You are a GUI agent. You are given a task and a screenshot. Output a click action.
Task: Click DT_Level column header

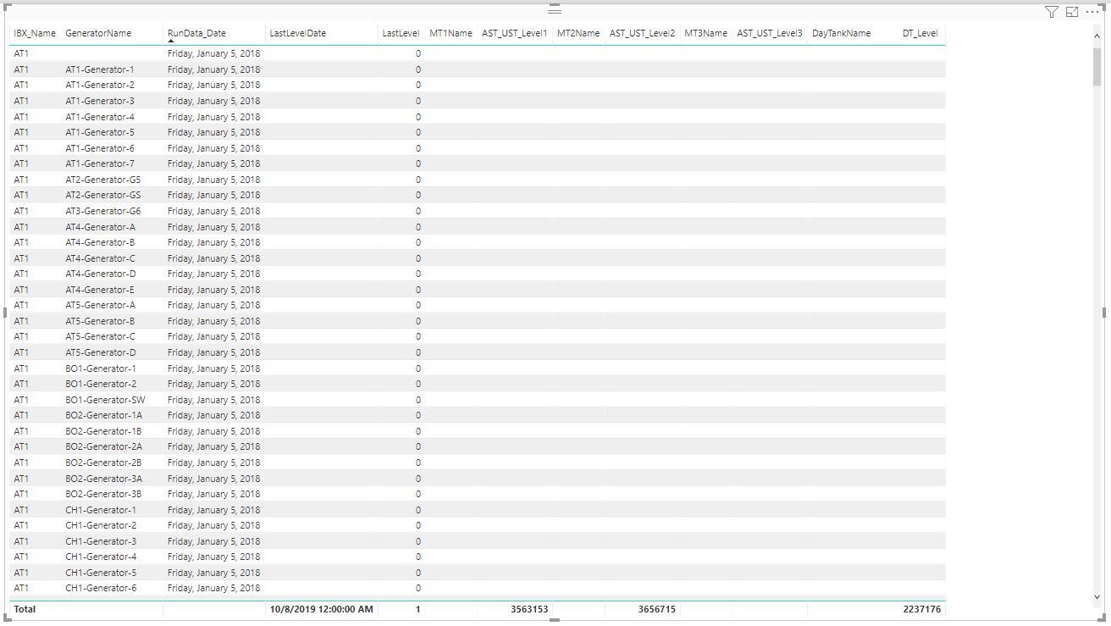pos(920,33)
